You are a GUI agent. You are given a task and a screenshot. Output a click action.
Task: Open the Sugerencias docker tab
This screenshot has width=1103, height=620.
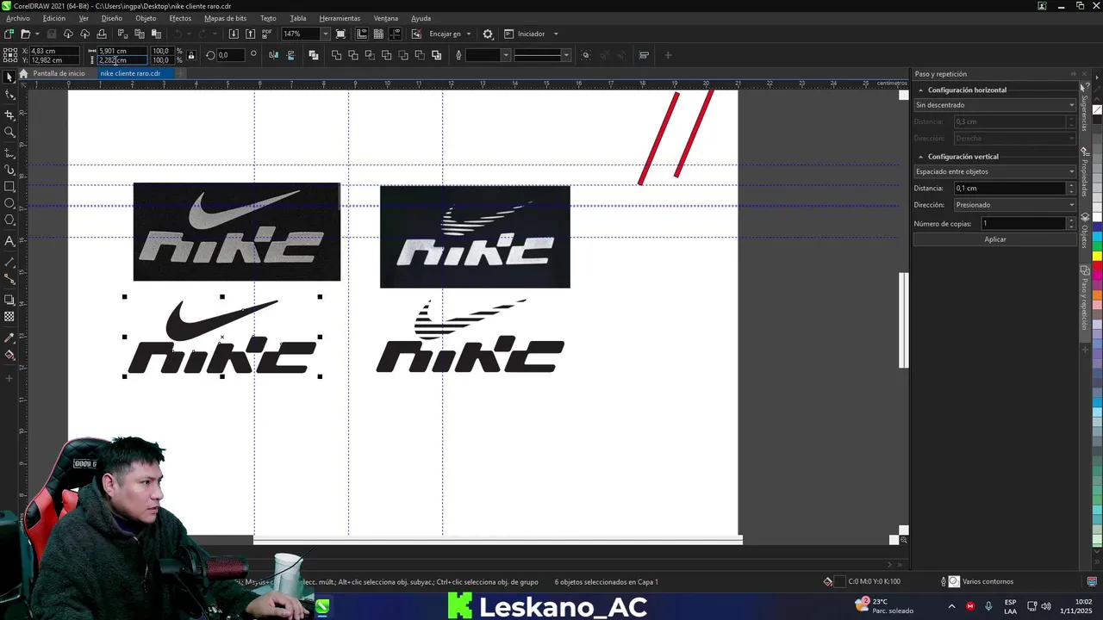coord(1085,108)
